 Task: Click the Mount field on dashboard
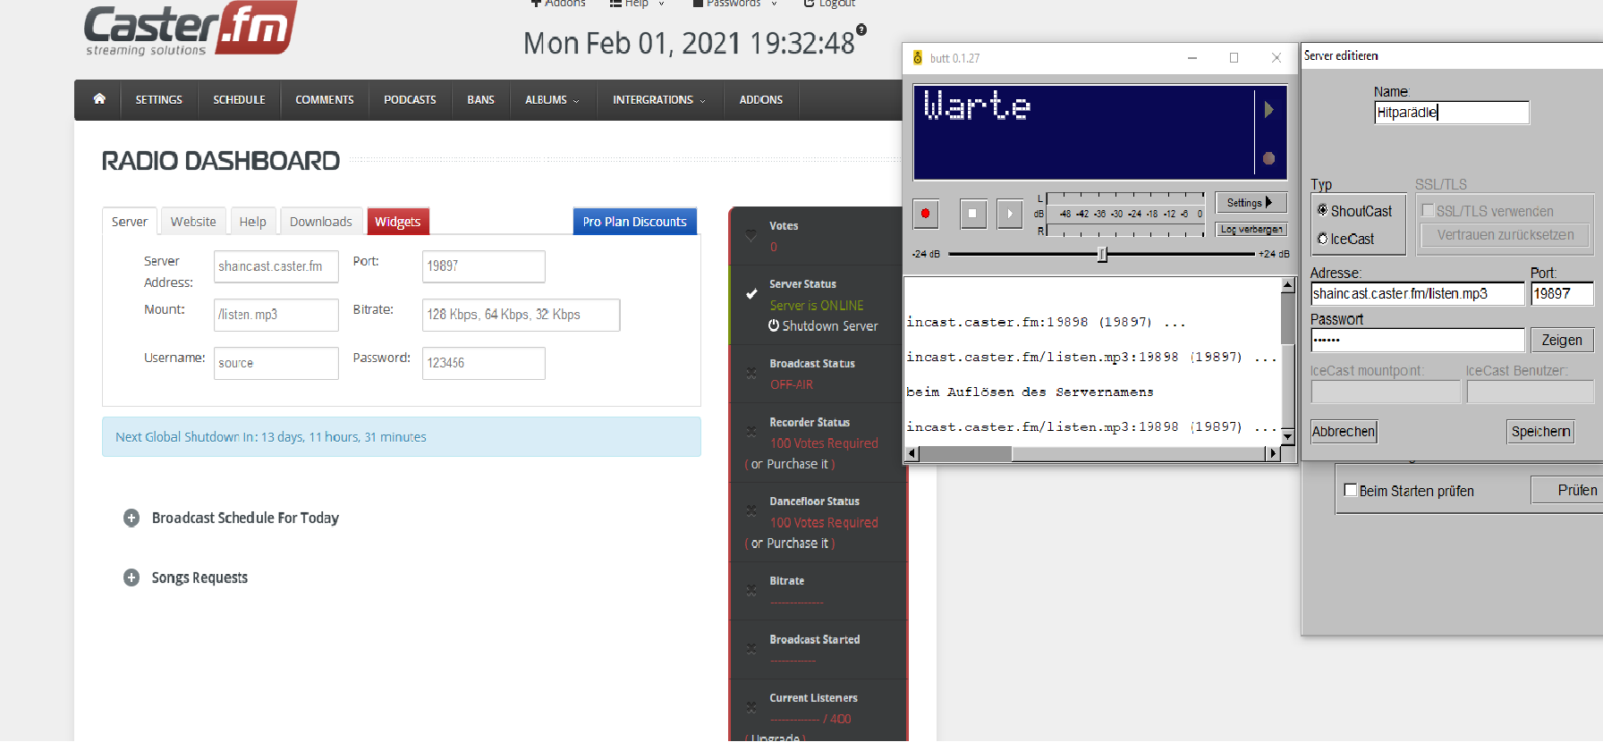276,315
